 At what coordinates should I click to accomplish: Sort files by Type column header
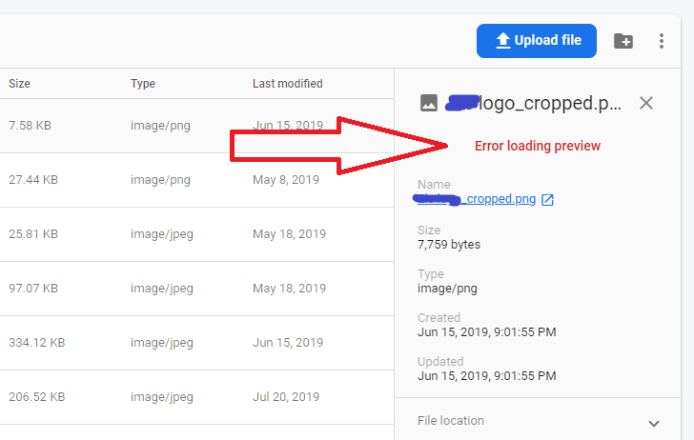tap(143, 84)
